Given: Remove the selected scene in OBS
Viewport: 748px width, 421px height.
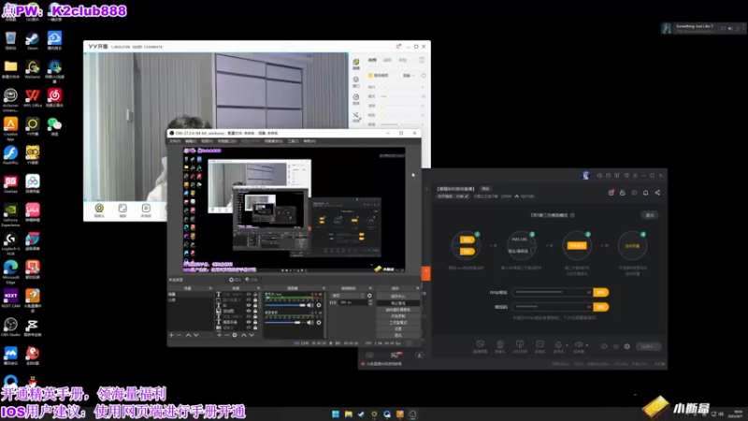Looking at the screenshot, I should click(180, 335).
